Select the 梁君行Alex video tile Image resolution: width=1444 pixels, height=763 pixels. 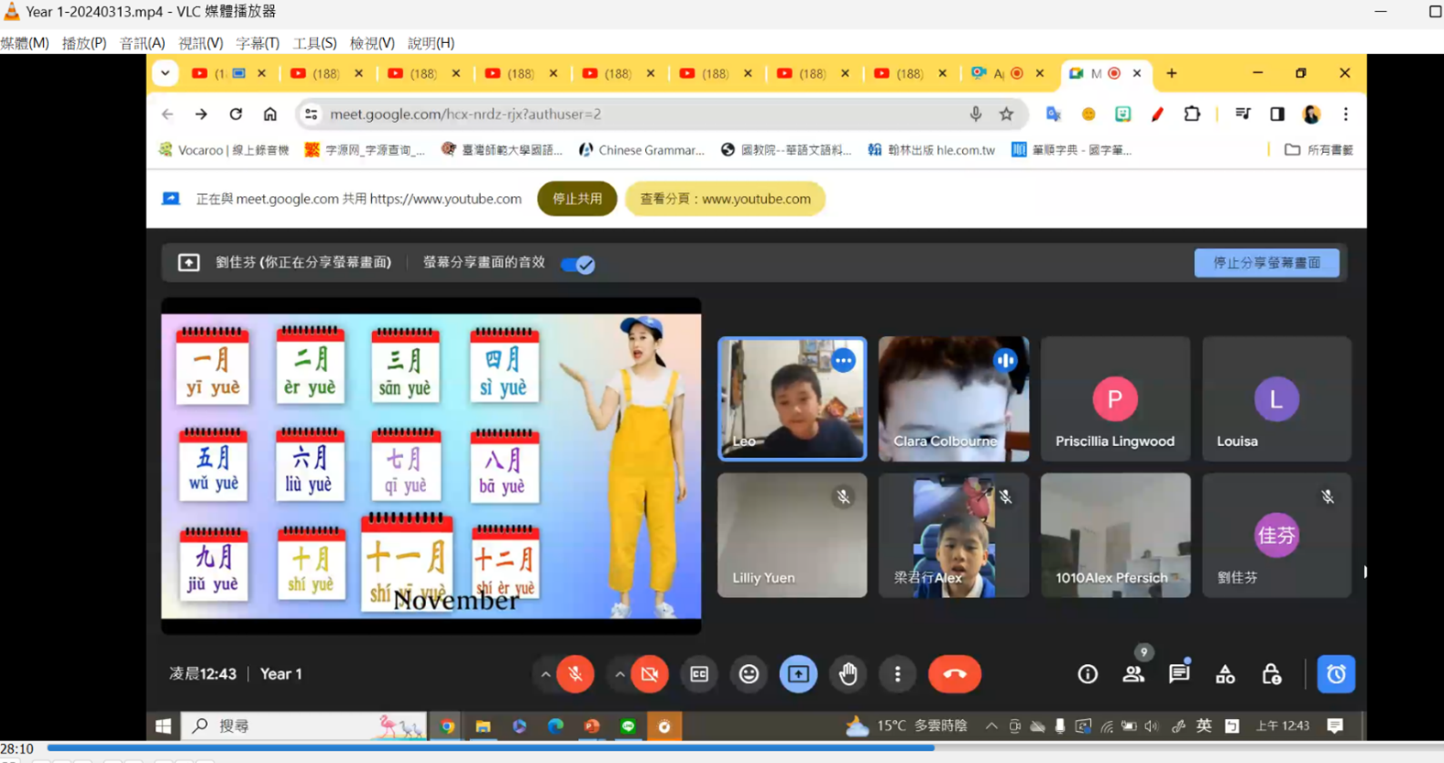(954, 535)
